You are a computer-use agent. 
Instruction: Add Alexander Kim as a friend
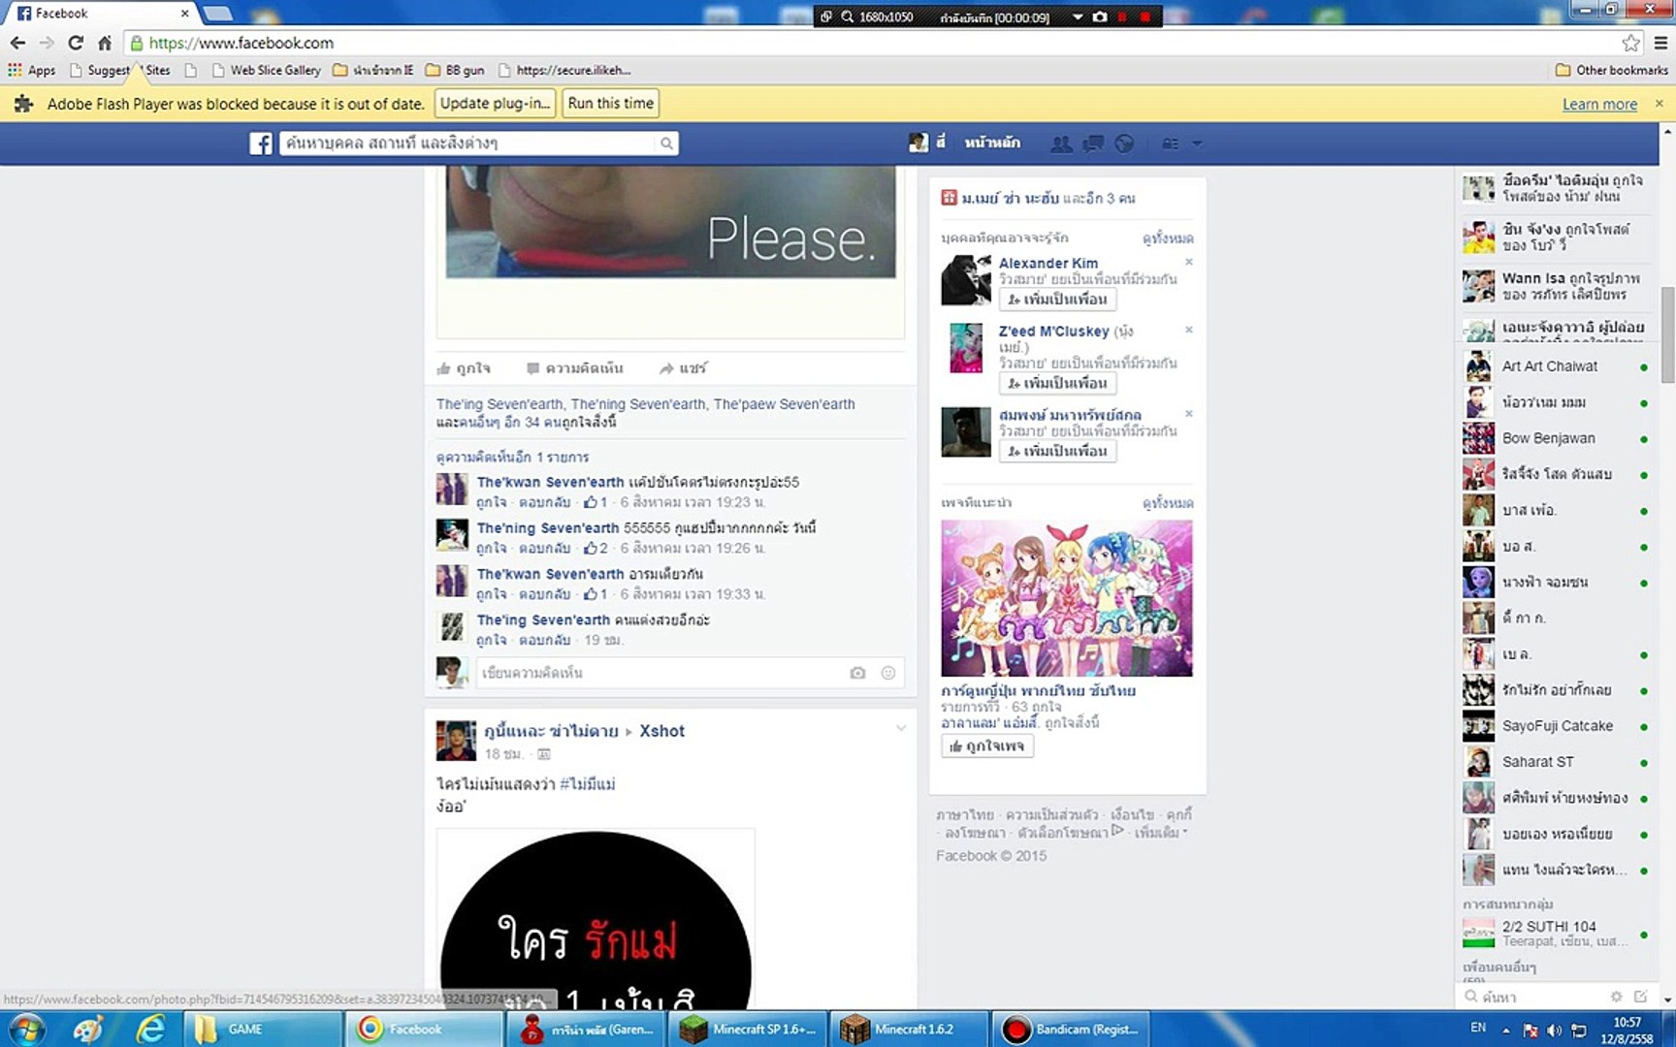1057,300
